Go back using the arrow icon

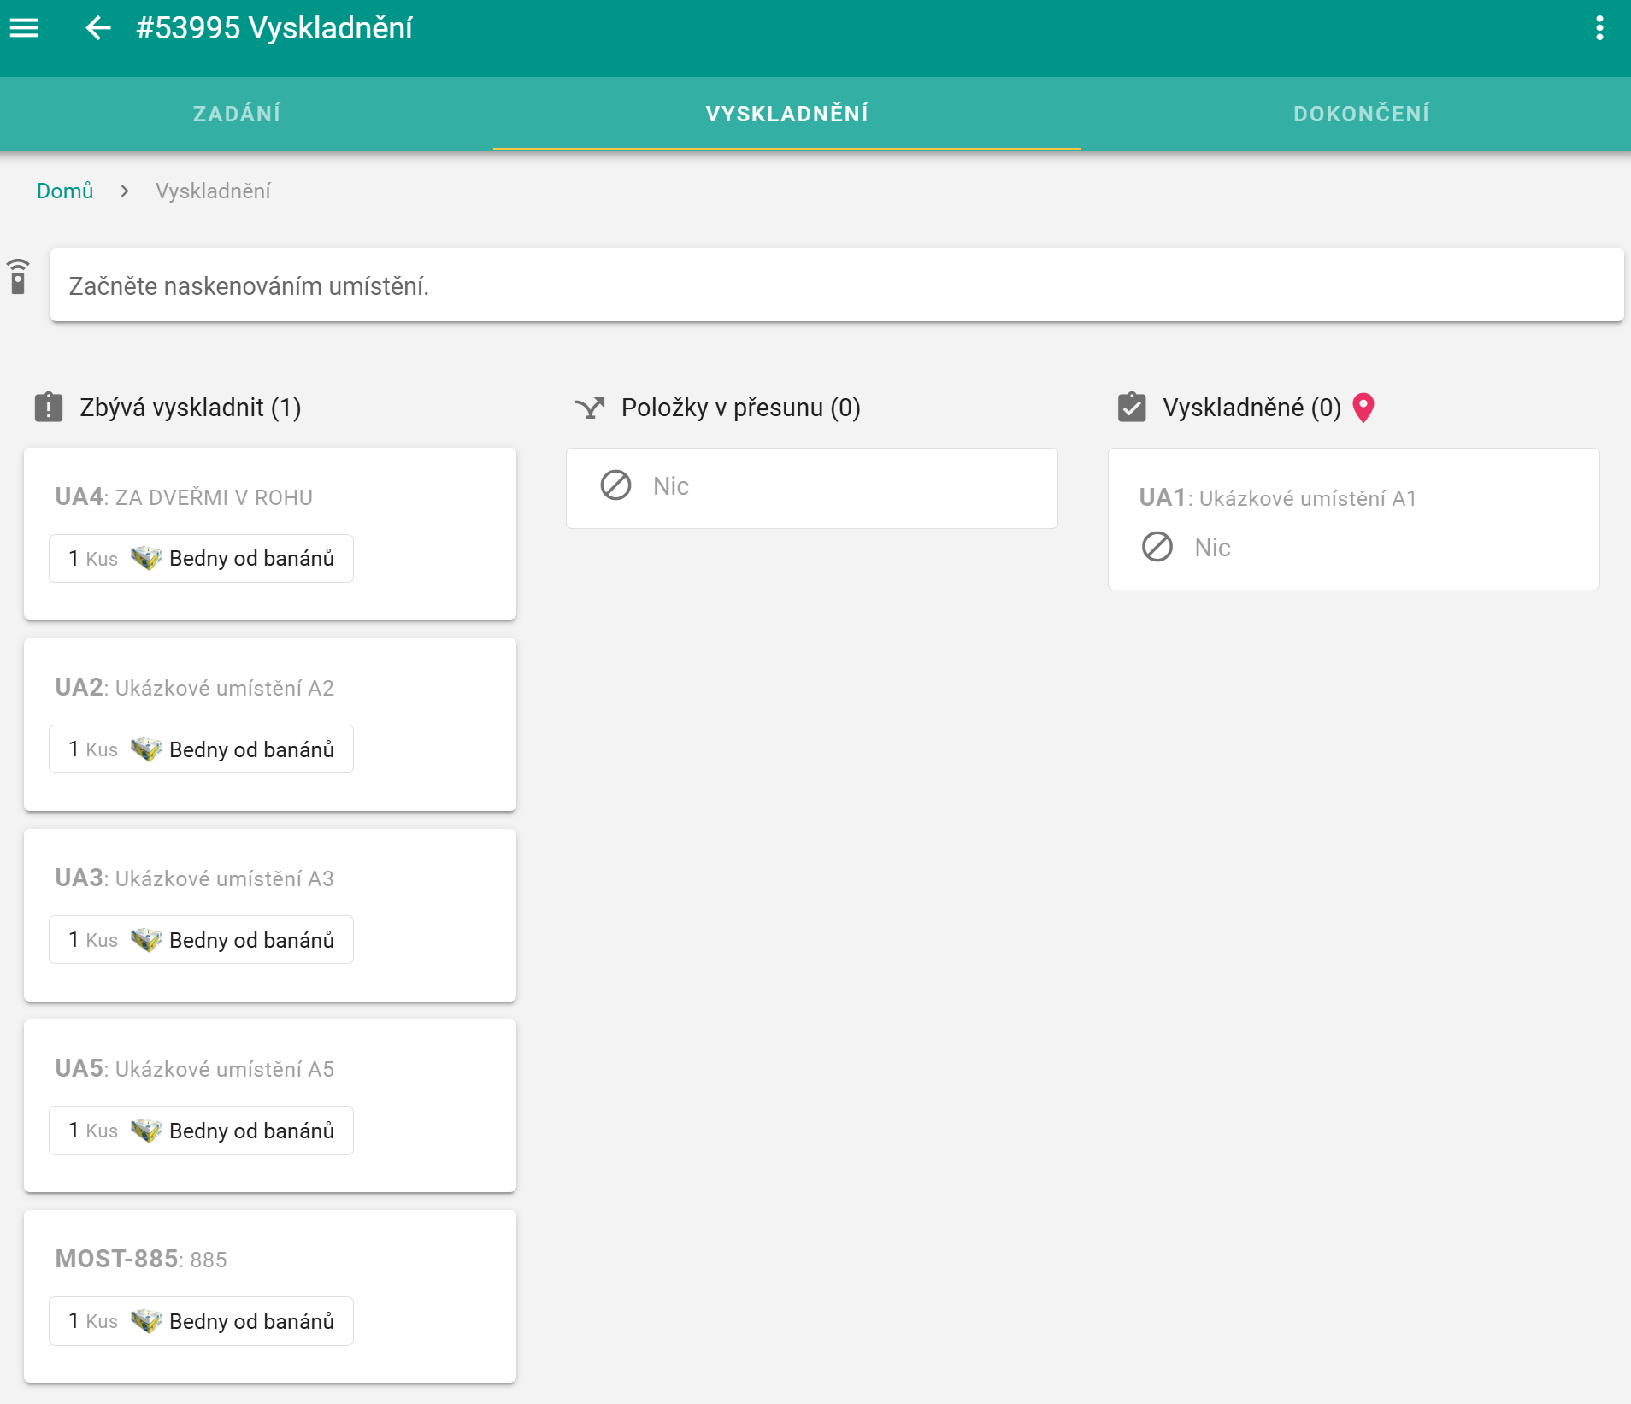pyautogui.click(x=98, y=28)
